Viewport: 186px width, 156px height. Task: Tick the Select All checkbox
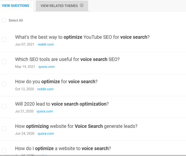point(4,20)
